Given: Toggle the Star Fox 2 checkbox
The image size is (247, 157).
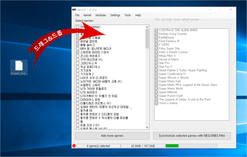Looking at the screenshot, I should [x=157, y=67].
